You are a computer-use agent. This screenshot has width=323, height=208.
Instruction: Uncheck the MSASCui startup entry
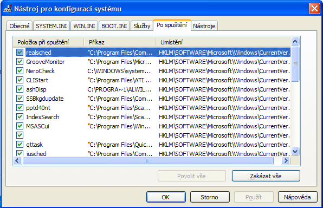click(x=20, y=126)
